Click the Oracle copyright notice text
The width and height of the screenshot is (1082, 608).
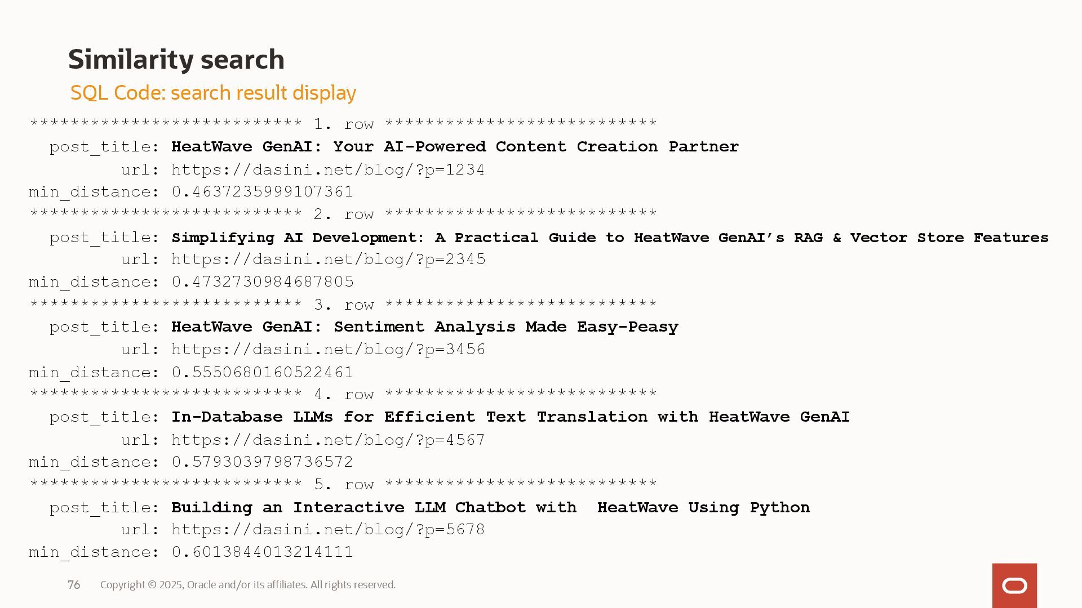[x=248, y=585]
